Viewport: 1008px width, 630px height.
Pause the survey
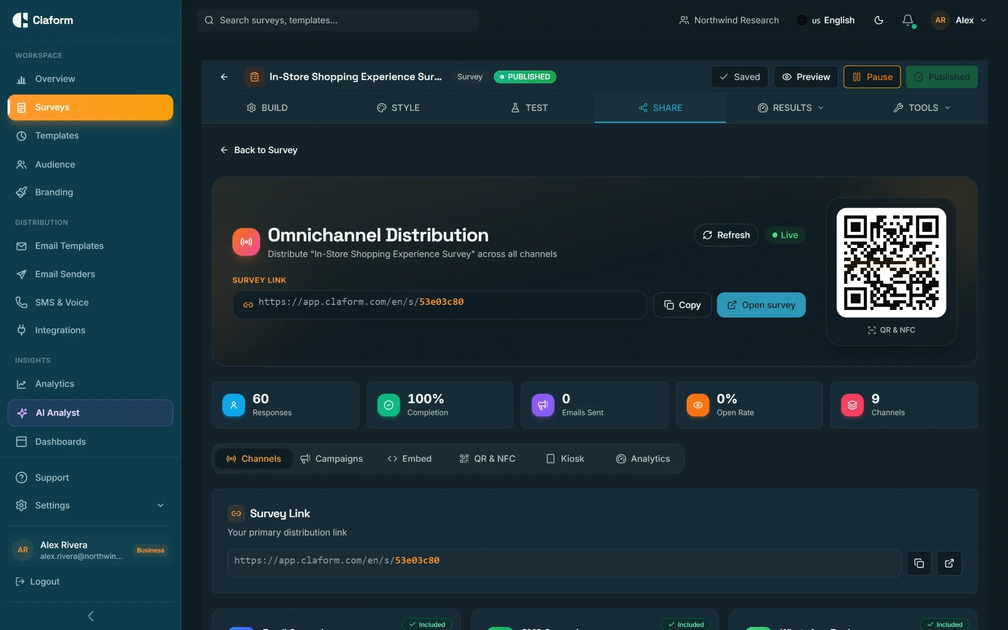[x=872, y=77]
